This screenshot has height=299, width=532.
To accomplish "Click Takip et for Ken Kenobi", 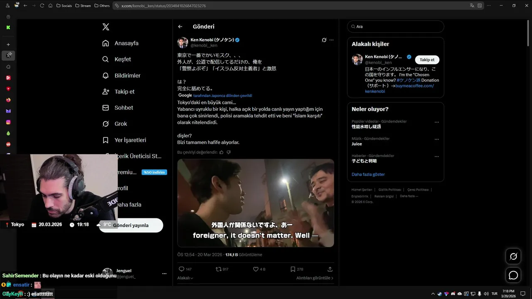I will tap(427, 60).
